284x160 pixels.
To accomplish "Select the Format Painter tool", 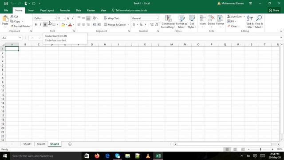I will click(20, 26).
